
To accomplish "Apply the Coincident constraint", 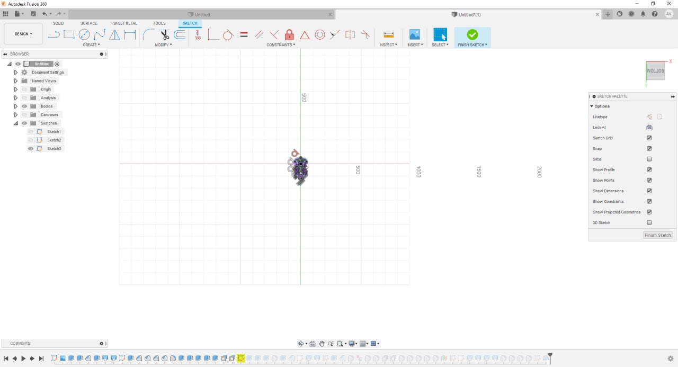I will click(213, 35).
